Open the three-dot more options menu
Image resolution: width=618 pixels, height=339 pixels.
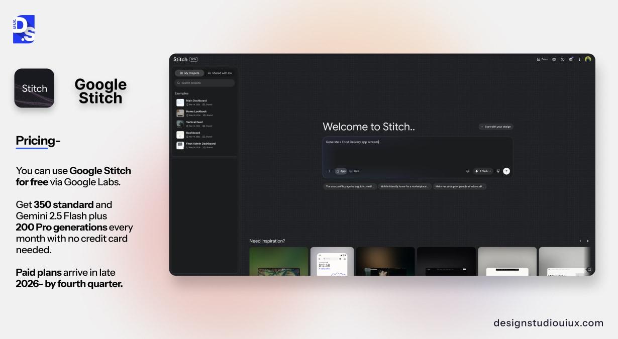tap(579, 59)
